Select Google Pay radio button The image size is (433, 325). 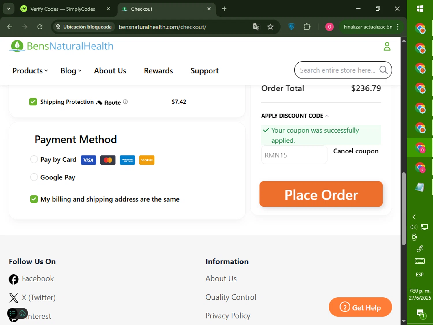34,177
